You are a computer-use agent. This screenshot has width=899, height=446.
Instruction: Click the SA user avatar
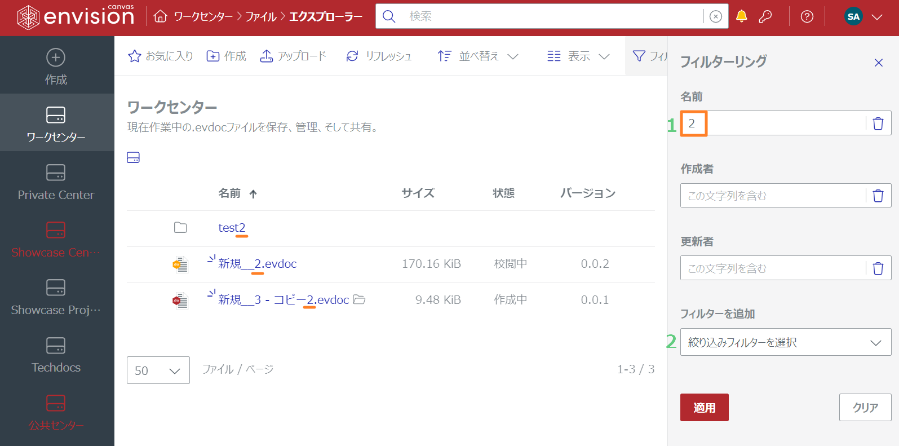tap(853, 16)
